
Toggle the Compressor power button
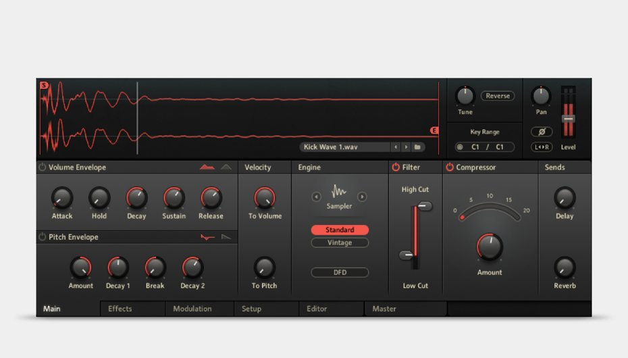pos(450,168)
